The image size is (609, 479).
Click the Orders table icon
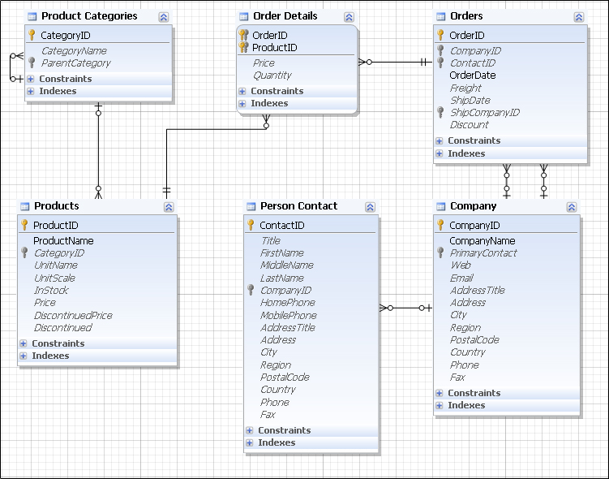[440, 16]
